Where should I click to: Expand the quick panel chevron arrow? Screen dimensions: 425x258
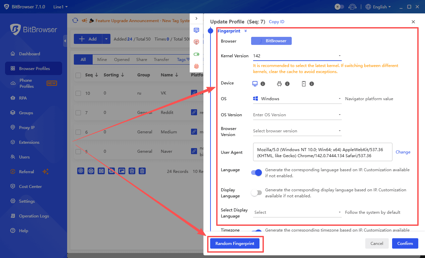coord(196,18)
